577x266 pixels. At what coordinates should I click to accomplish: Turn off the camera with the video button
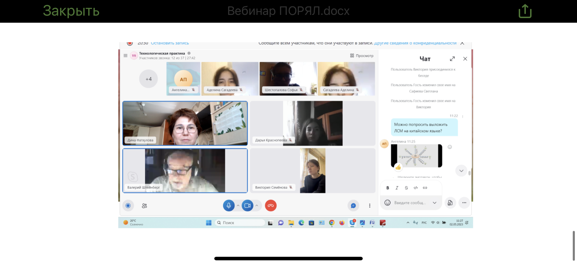tap(247, 205)
